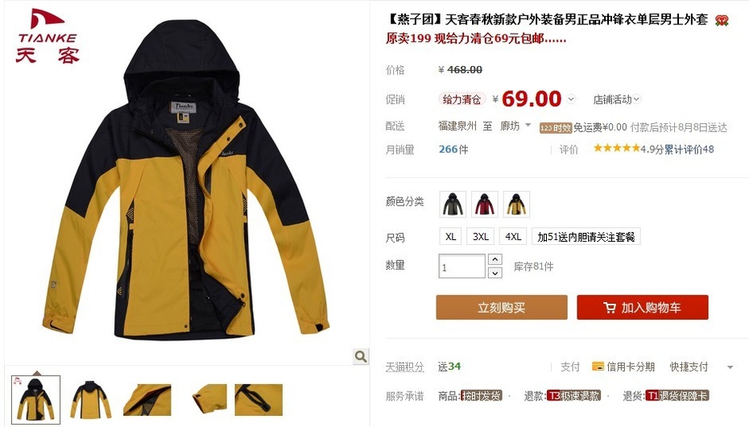Click the 立刻购买 buy now button
The height and width of the screenshot is (427, 749).
[502, 307]
